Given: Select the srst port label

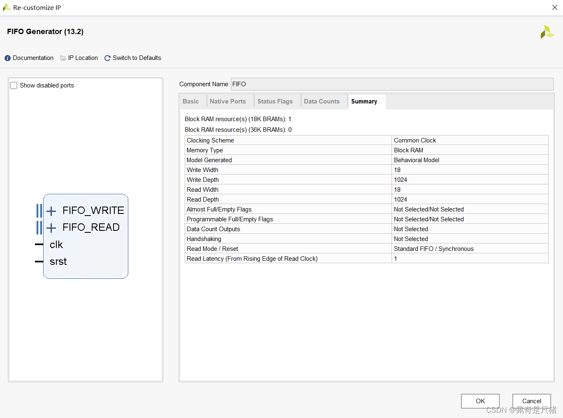Looking at the screenshot, I should (58, 262).
